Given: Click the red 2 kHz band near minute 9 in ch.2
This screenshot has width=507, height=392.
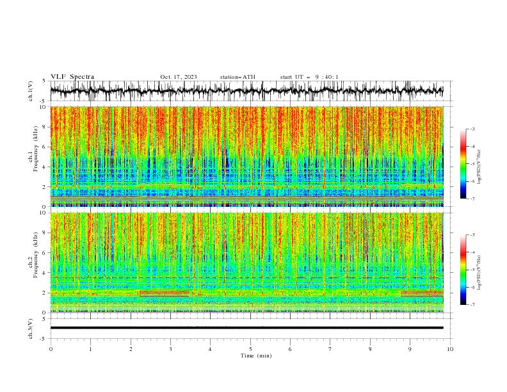Looking at the screenshot, I should click(x=422, y=293).
